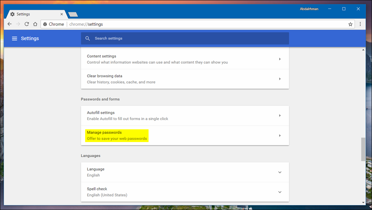Bookmark this page with the star icon

coord(350,24)
